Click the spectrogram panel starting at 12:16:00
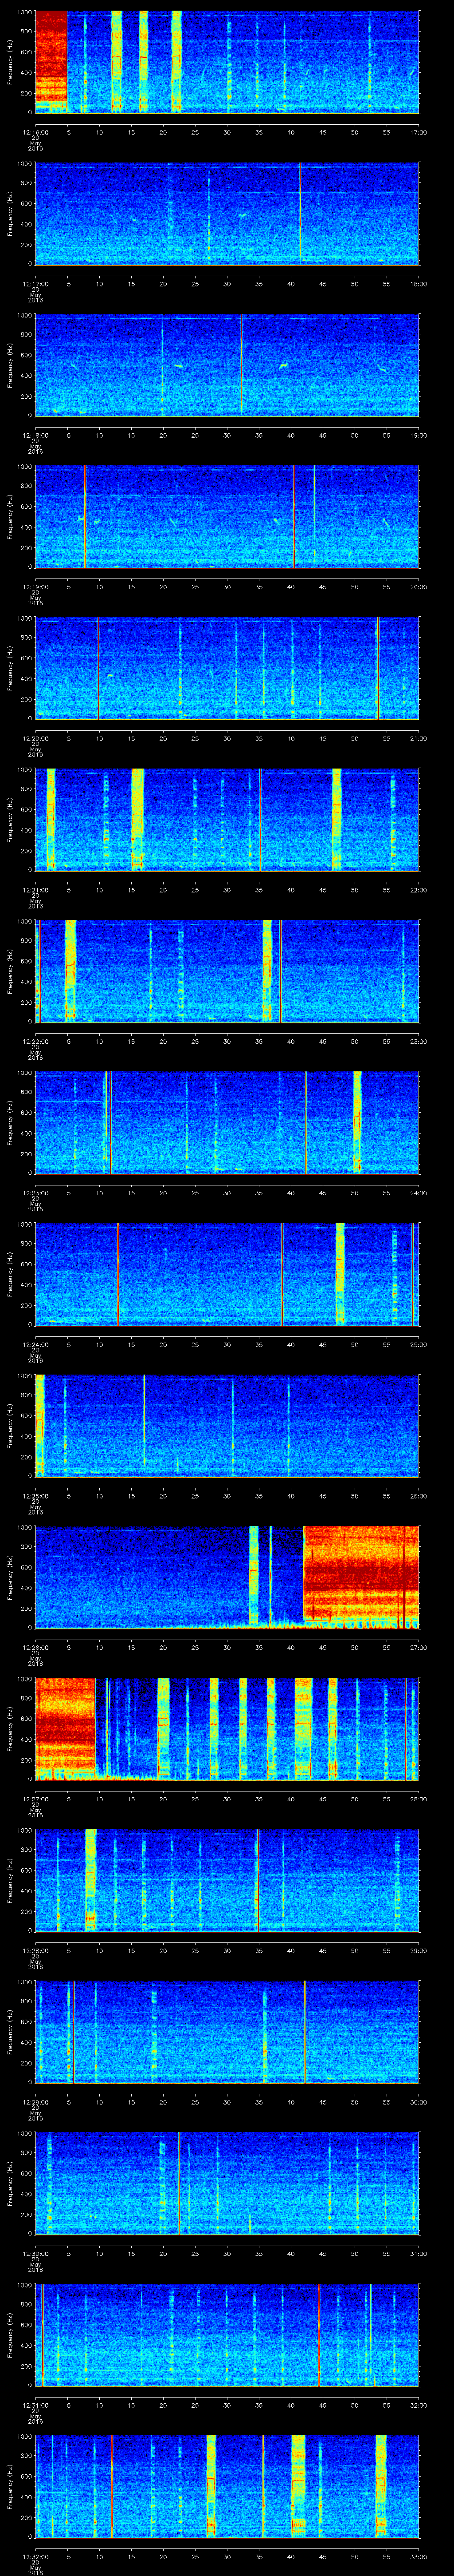 [x=227, y=62]
